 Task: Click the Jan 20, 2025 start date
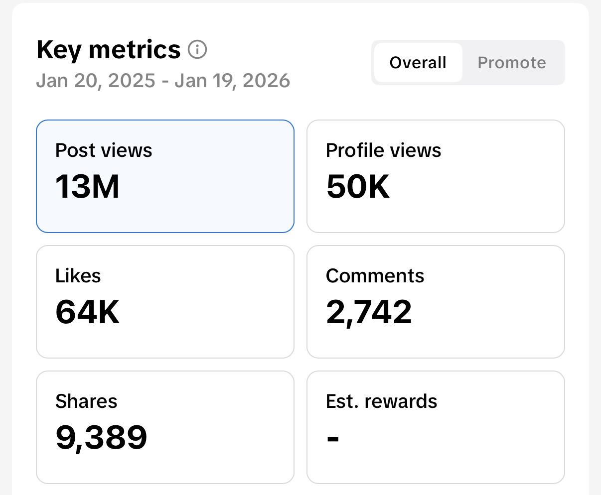point(96,81)
